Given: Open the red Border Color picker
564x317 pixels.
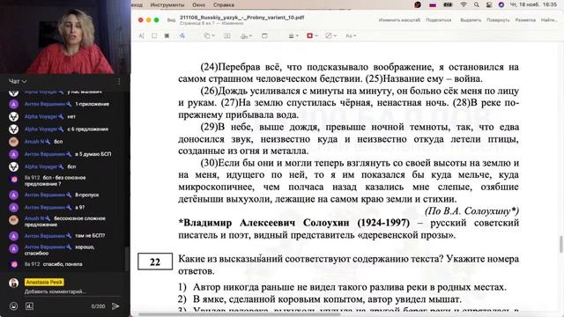Looking at the screenshot, I should click(x=312, y=35).
